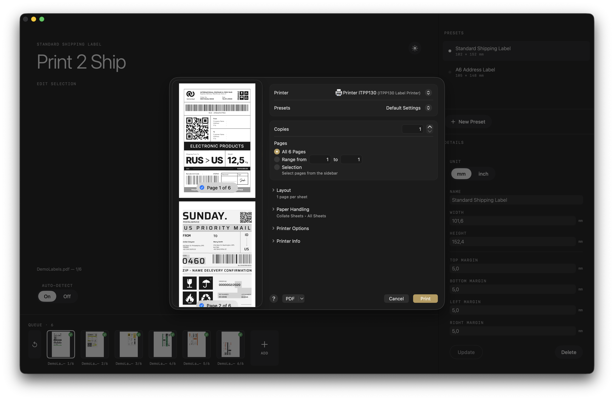Select DemoLabels 4/6 thumbnail in queue

click(x=163, y=344)
